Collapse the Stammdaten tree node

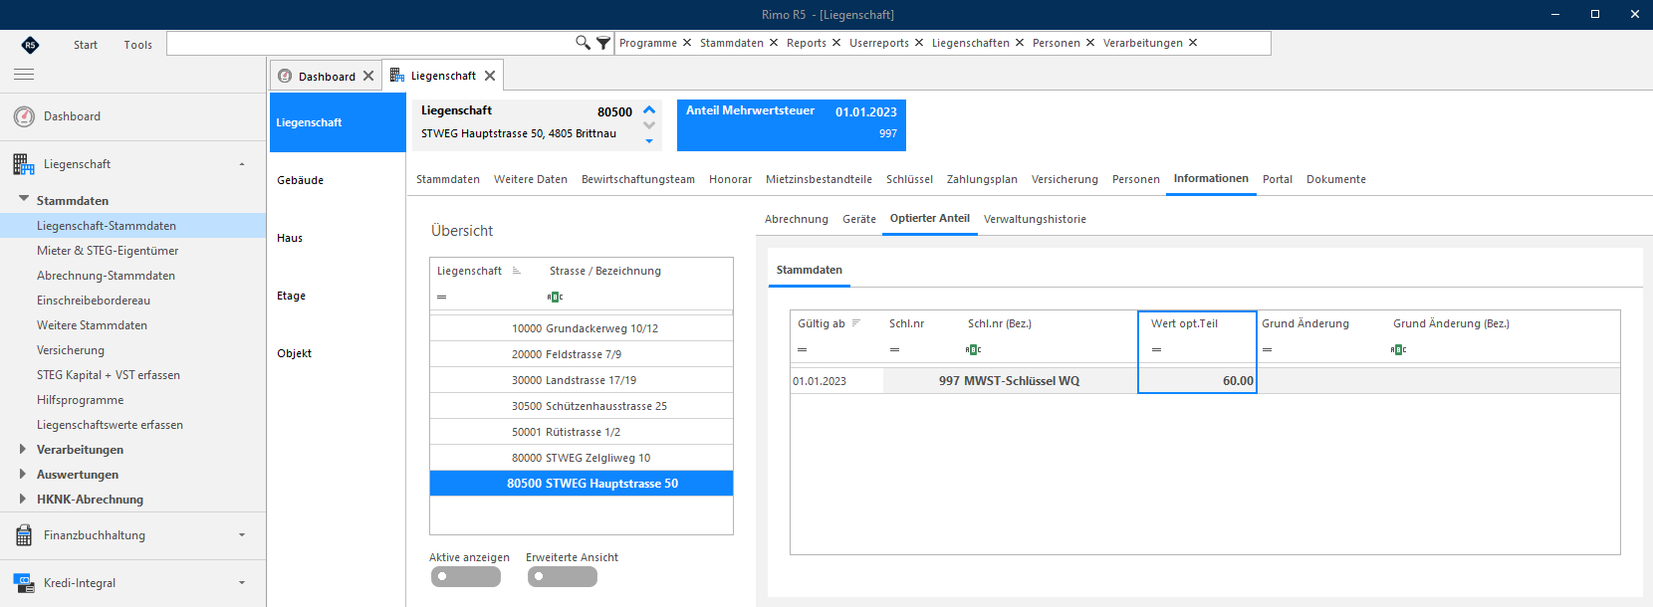24,199
